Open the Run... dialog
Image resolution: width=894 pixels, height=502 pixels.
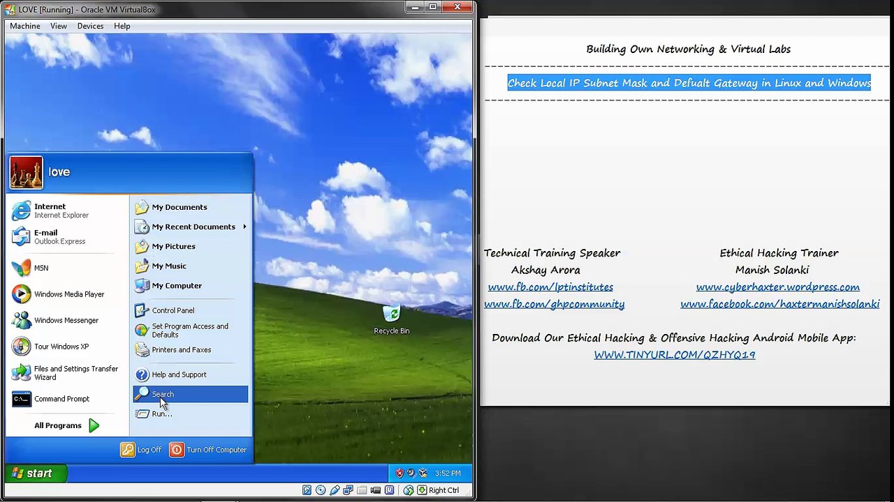tap(190, 413)
